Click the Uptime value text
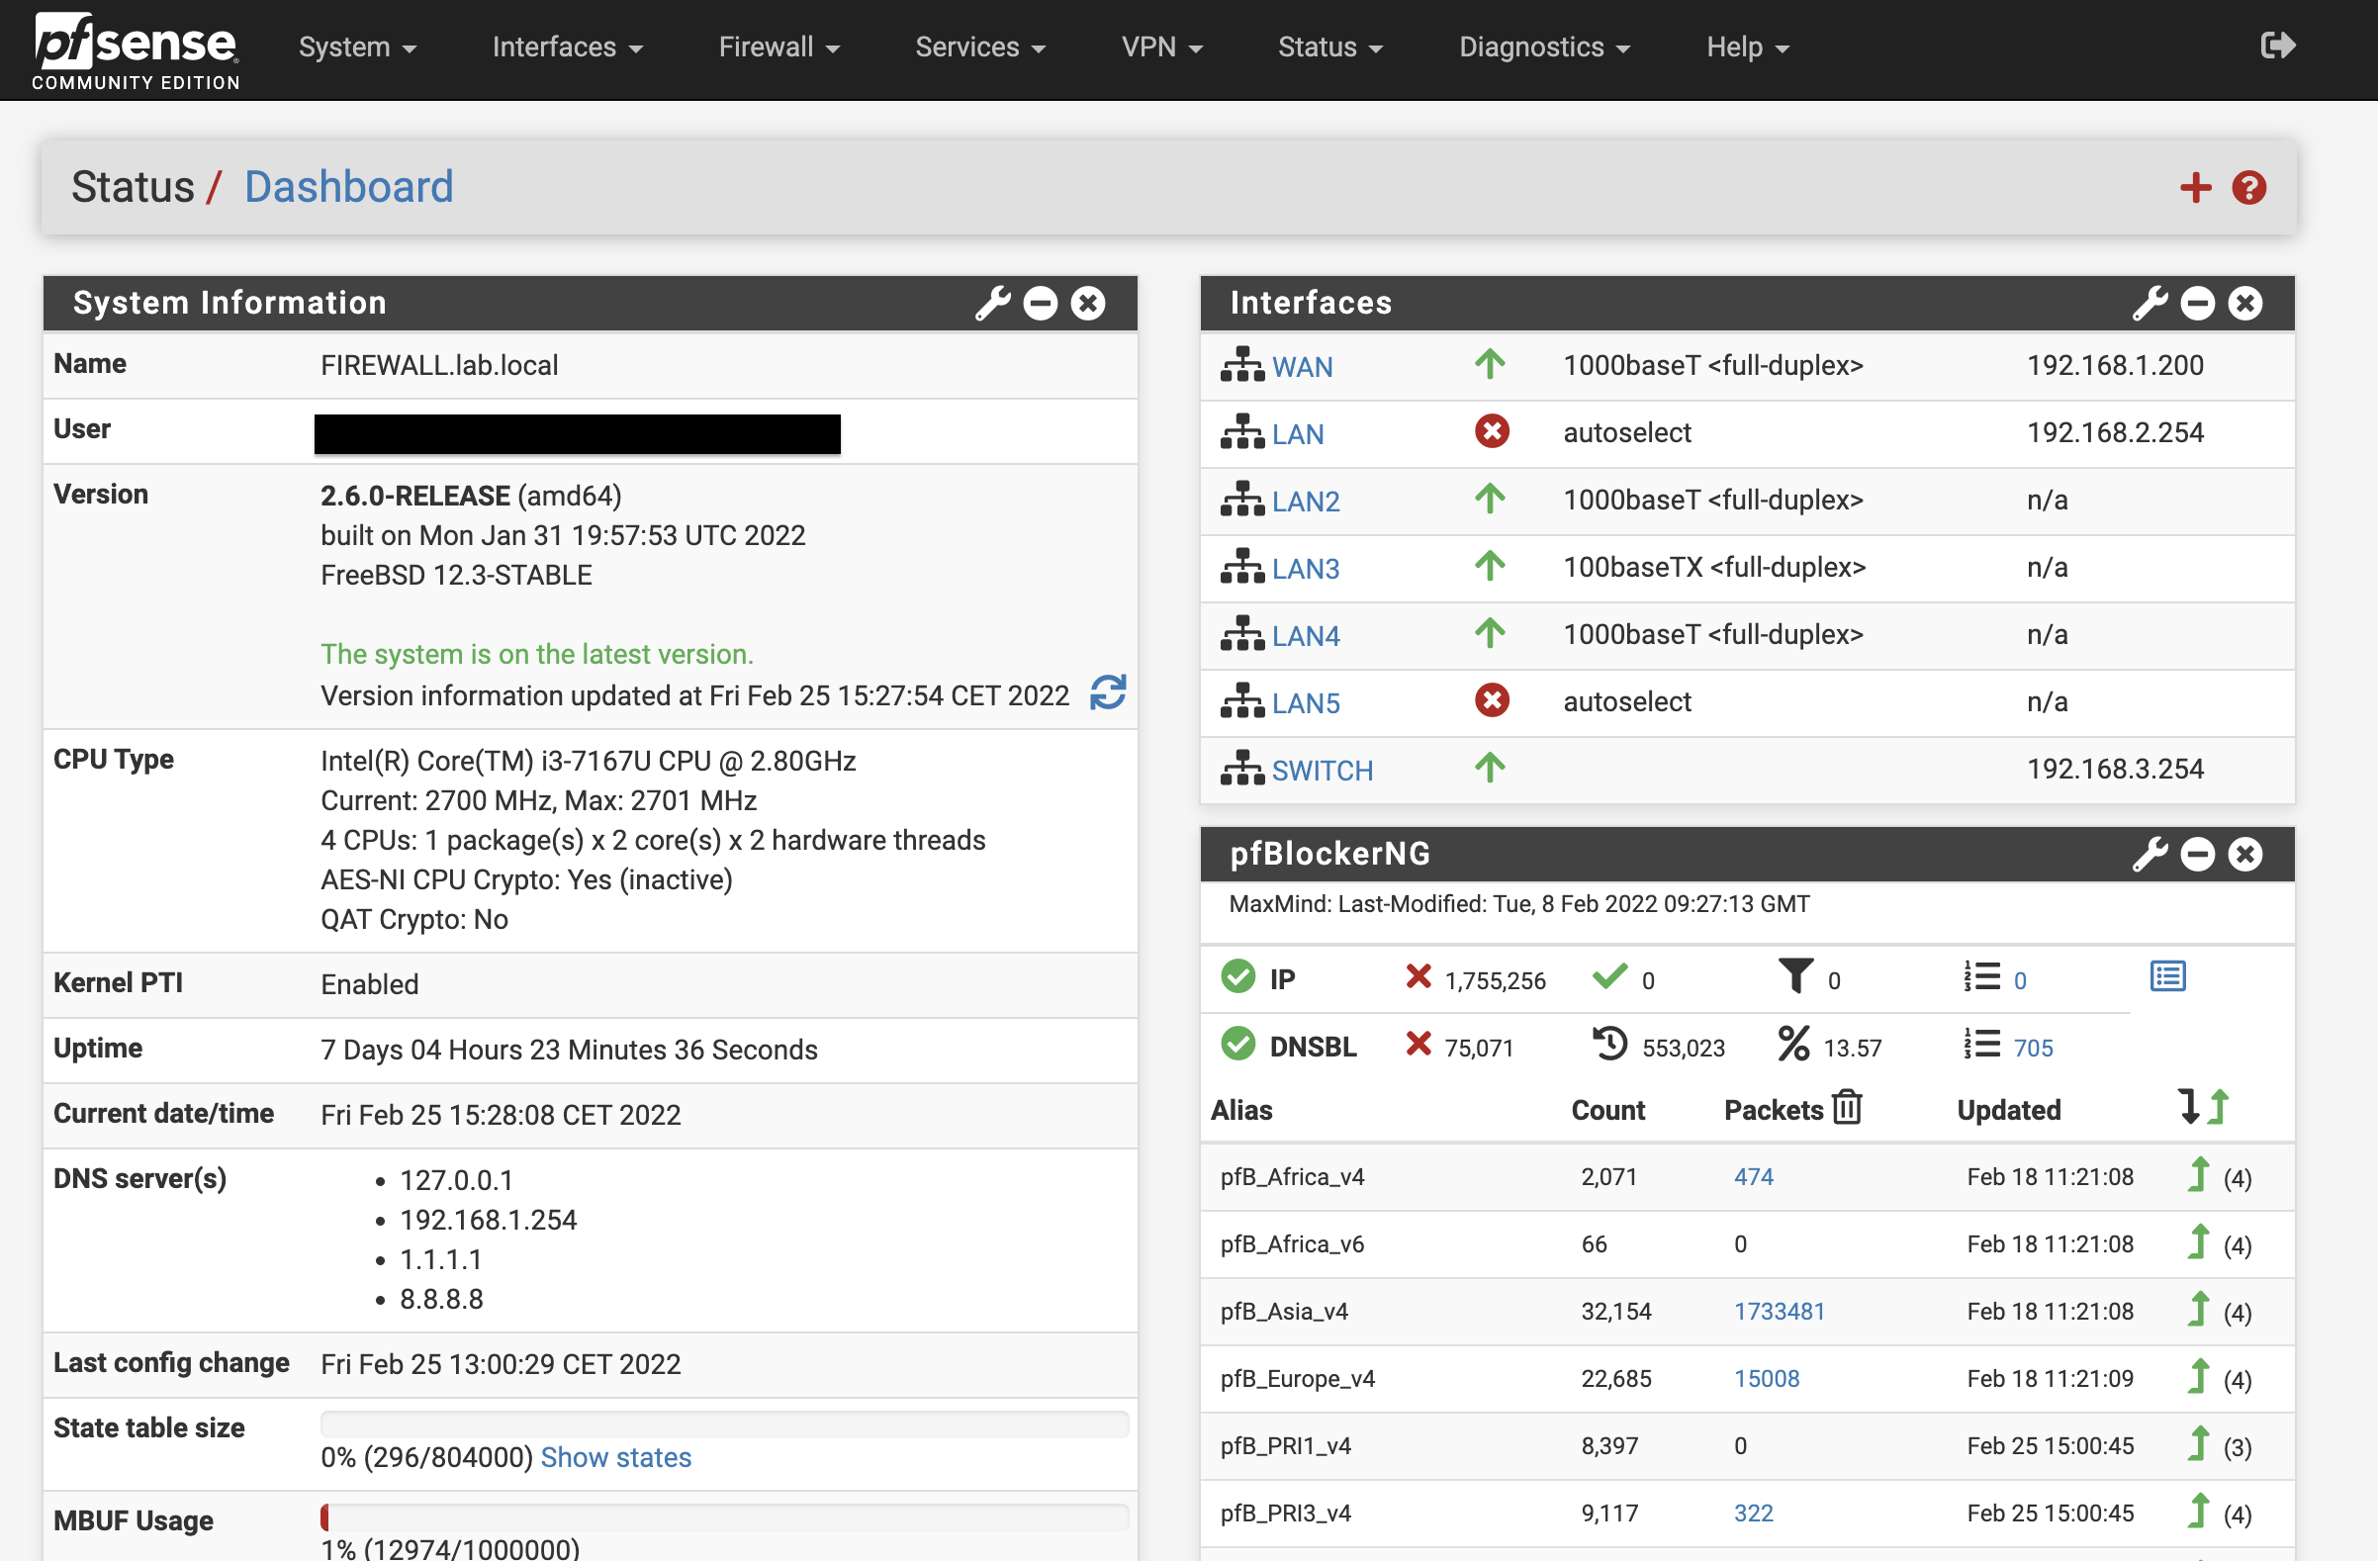The width and height of the screenshot is (2378, 1561). pos(570,1050)
